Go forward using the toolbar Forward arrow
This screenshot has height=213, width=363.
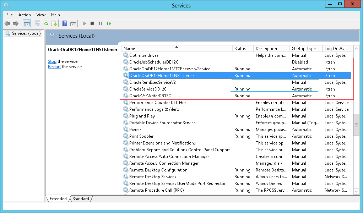pos(16,23)
